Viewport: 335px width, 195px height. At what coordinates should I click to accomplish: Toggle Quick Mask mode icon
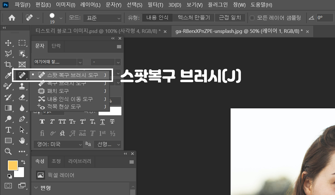(8, 186)
